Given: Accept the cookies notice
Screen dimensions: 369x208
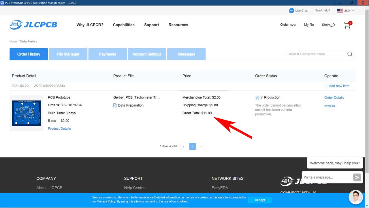Looking at the screenshot, I should (260, 200).
